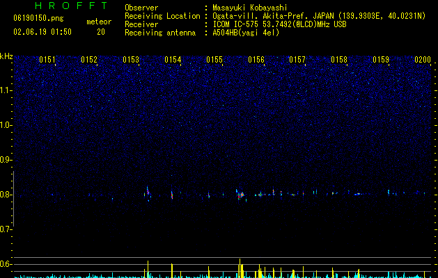Click the 1.0 kHz axis label
The height and width of the screenshot is (278, 438).
tap(6, 125)
